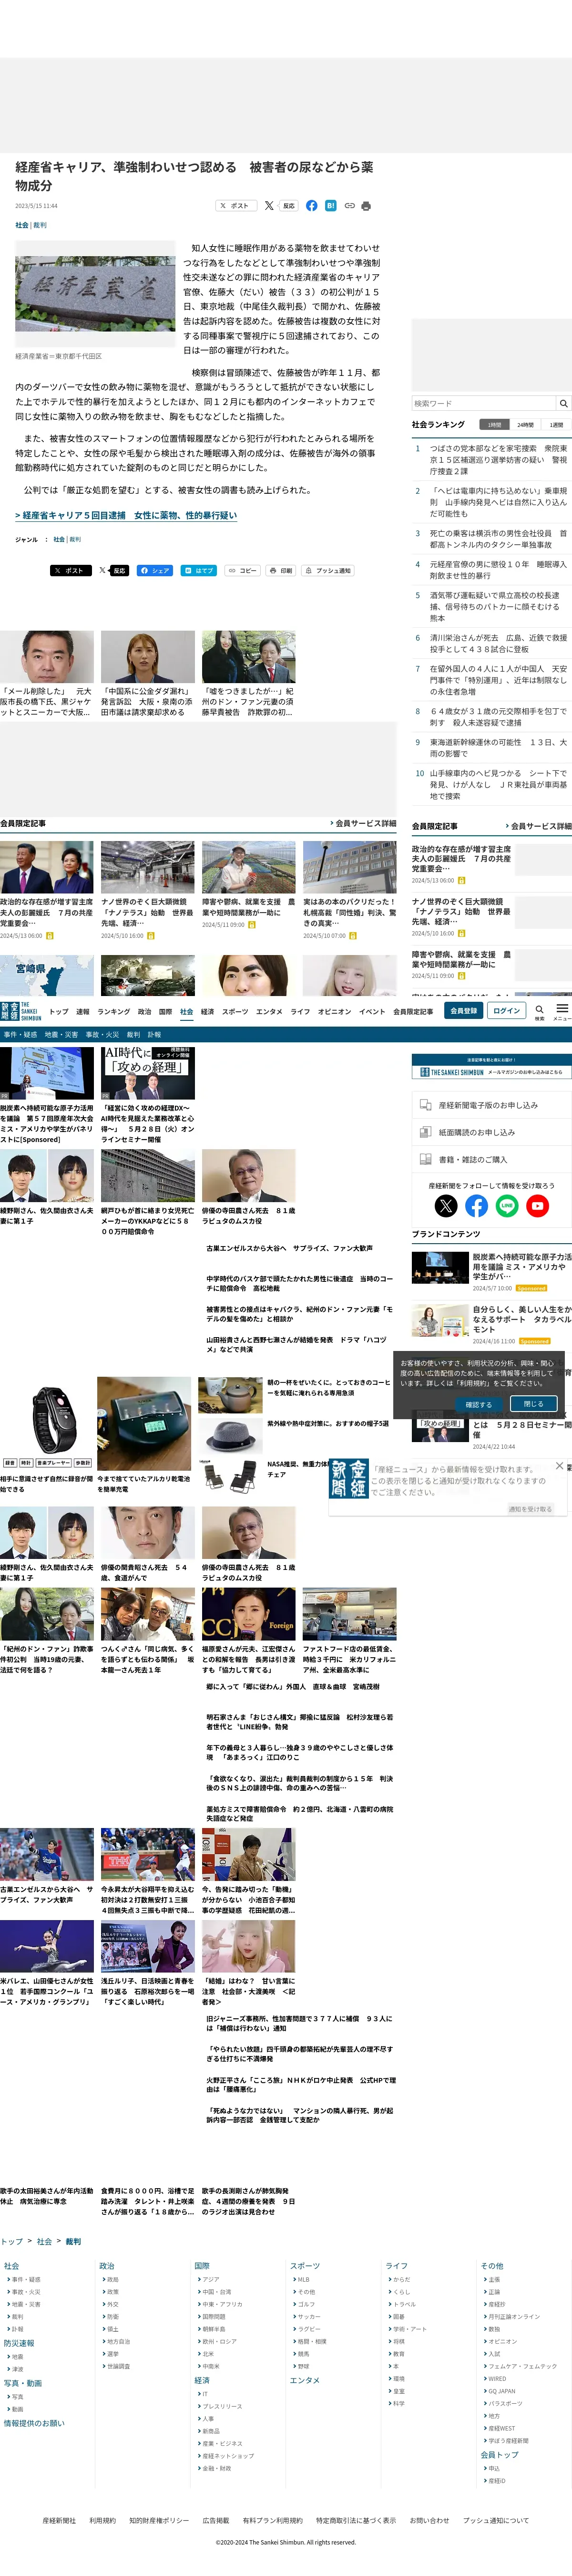Click the 社会 genre tag under the date
Viewport: 572px width, 2576px height.
click(21, 226)
